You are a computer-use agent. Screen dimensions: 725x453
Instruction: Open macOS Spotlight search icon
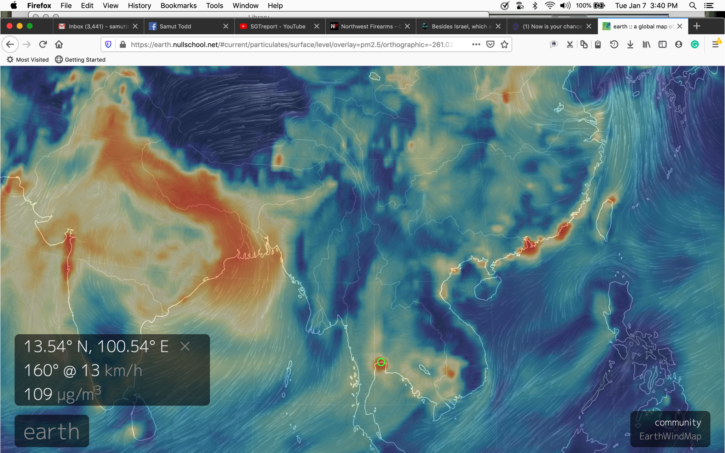[692, 6]
